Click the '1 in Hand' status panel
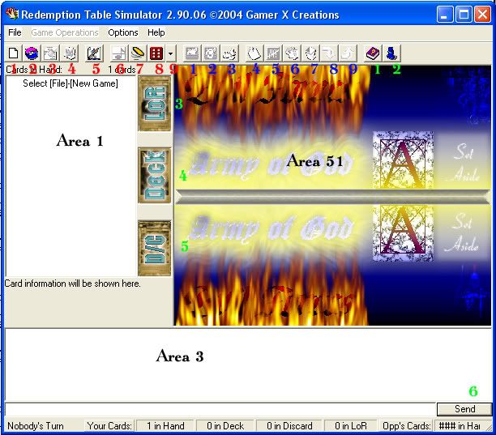The height and width of the screenshot is (435, 496). 165,425
